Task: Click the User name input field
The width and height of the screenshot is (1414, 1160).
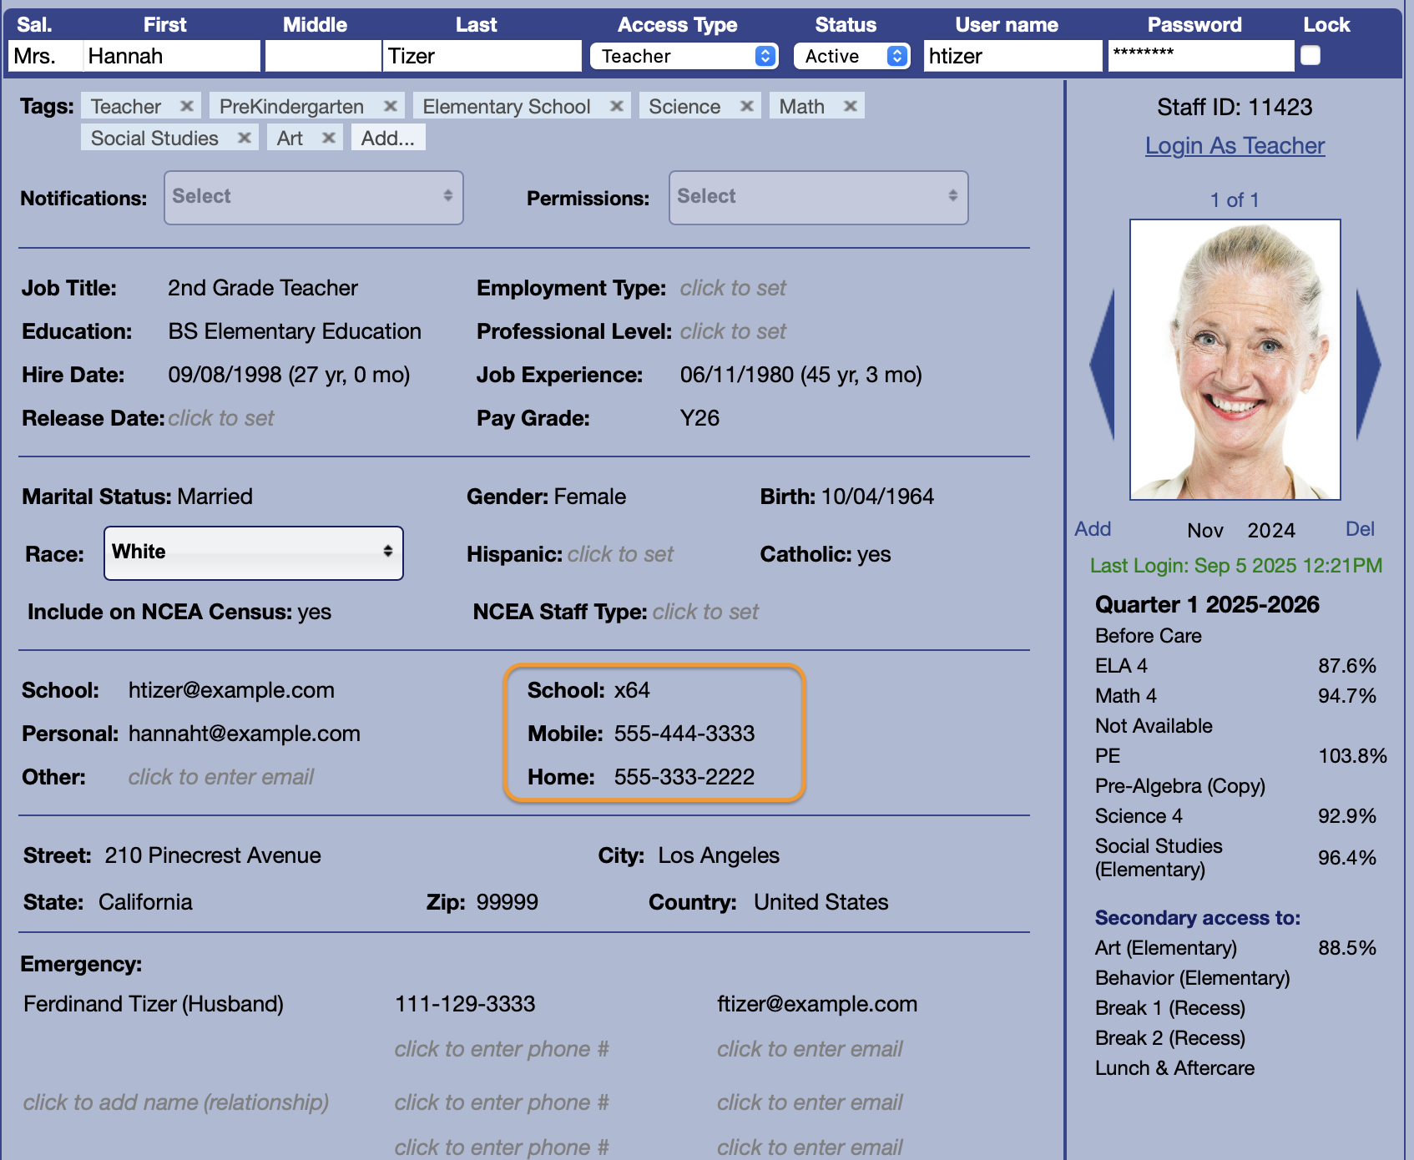Action: pos(1013,56)
